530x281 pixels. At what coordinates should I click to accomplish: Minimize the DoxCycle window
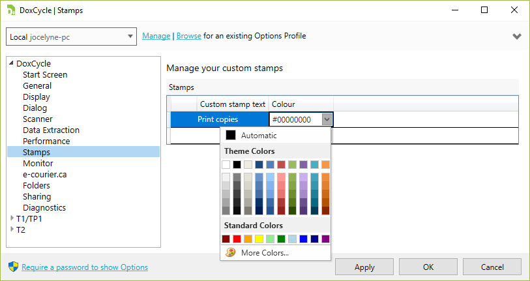click(x=454, y=10)
